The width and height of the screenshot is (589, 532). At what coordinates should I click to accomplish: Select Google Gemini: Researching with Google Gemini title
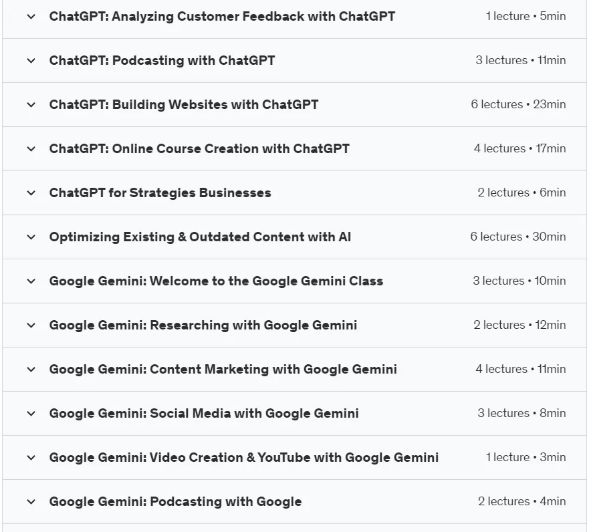(x=203, y=325)
